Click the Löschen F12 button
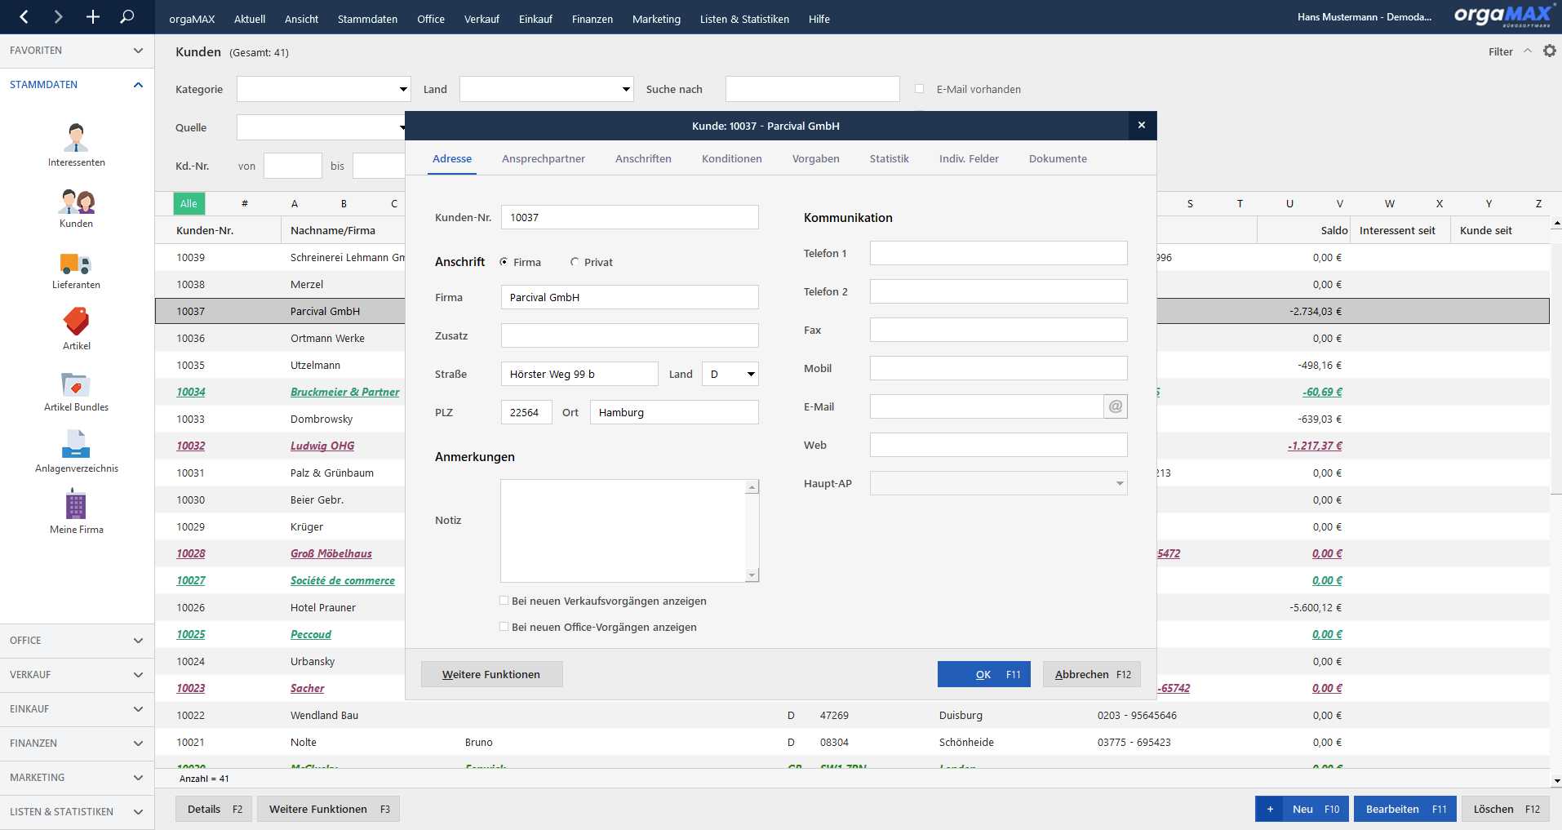Viewport: 1562px width, 830px height. [1506, 809]
